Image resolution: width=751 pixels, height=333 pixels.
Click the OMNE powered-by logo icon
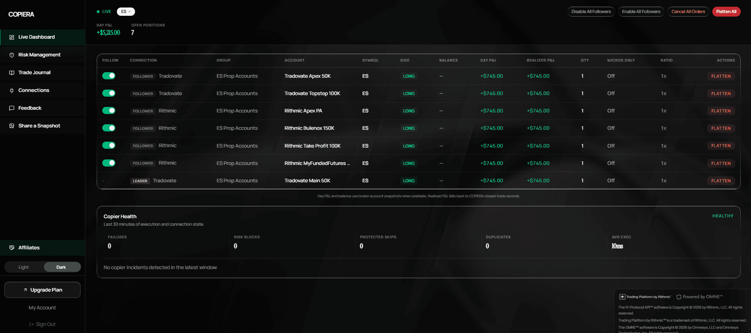679,297
